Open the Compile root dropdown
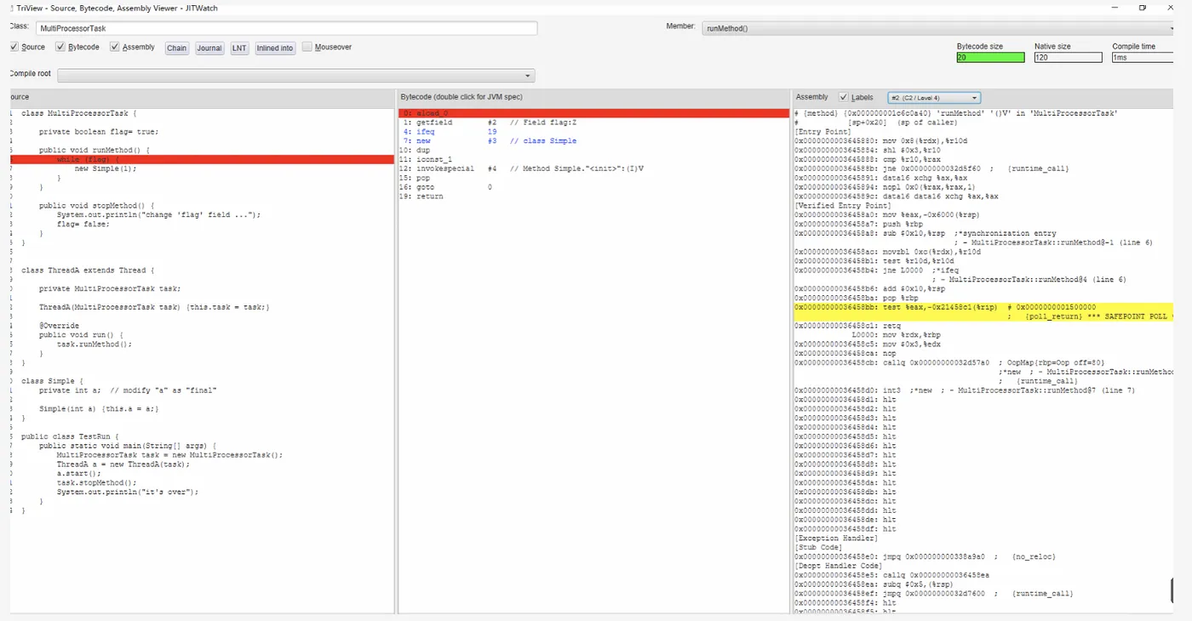The width and height of the screenshot is (1192, 621). (x=295, y=75)
